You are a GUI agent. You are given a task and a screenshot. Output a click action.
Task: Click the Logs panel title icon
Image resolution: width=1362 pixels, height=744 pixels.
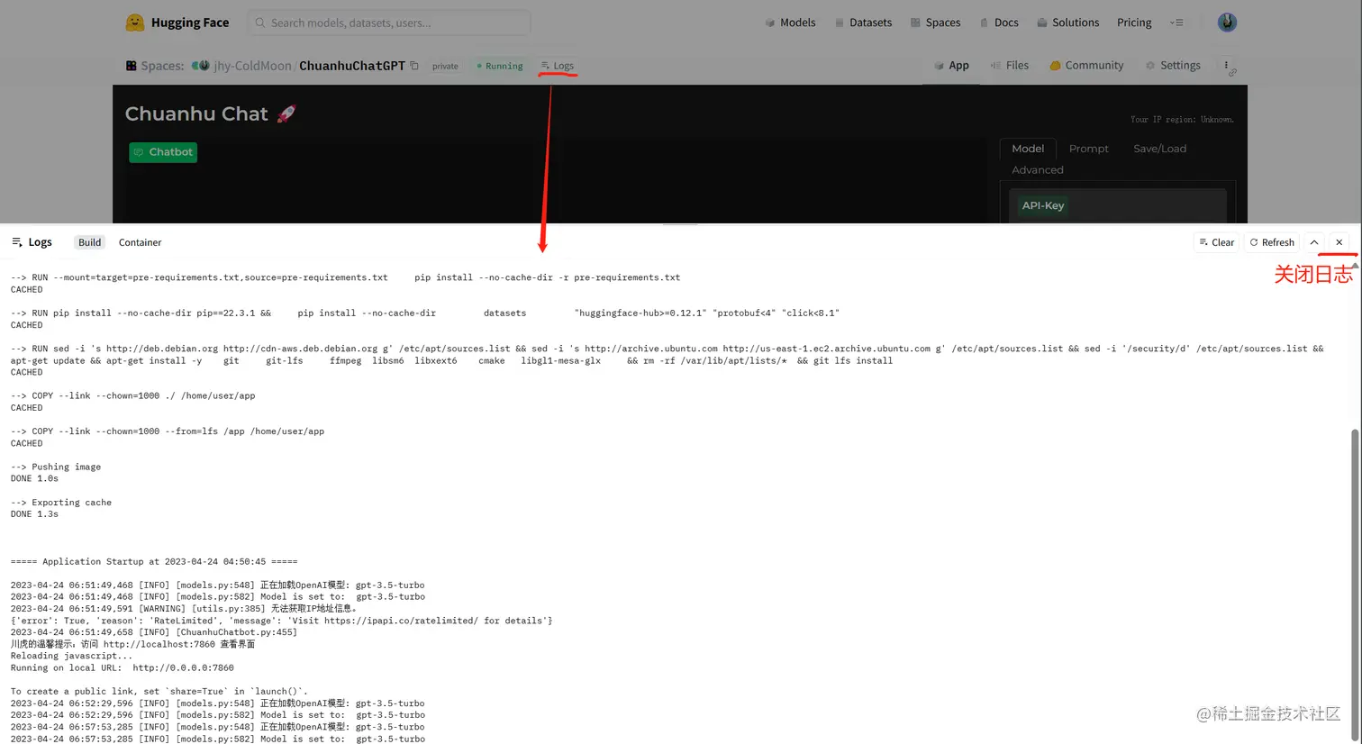pyautogui.click(x=17, y=242)
